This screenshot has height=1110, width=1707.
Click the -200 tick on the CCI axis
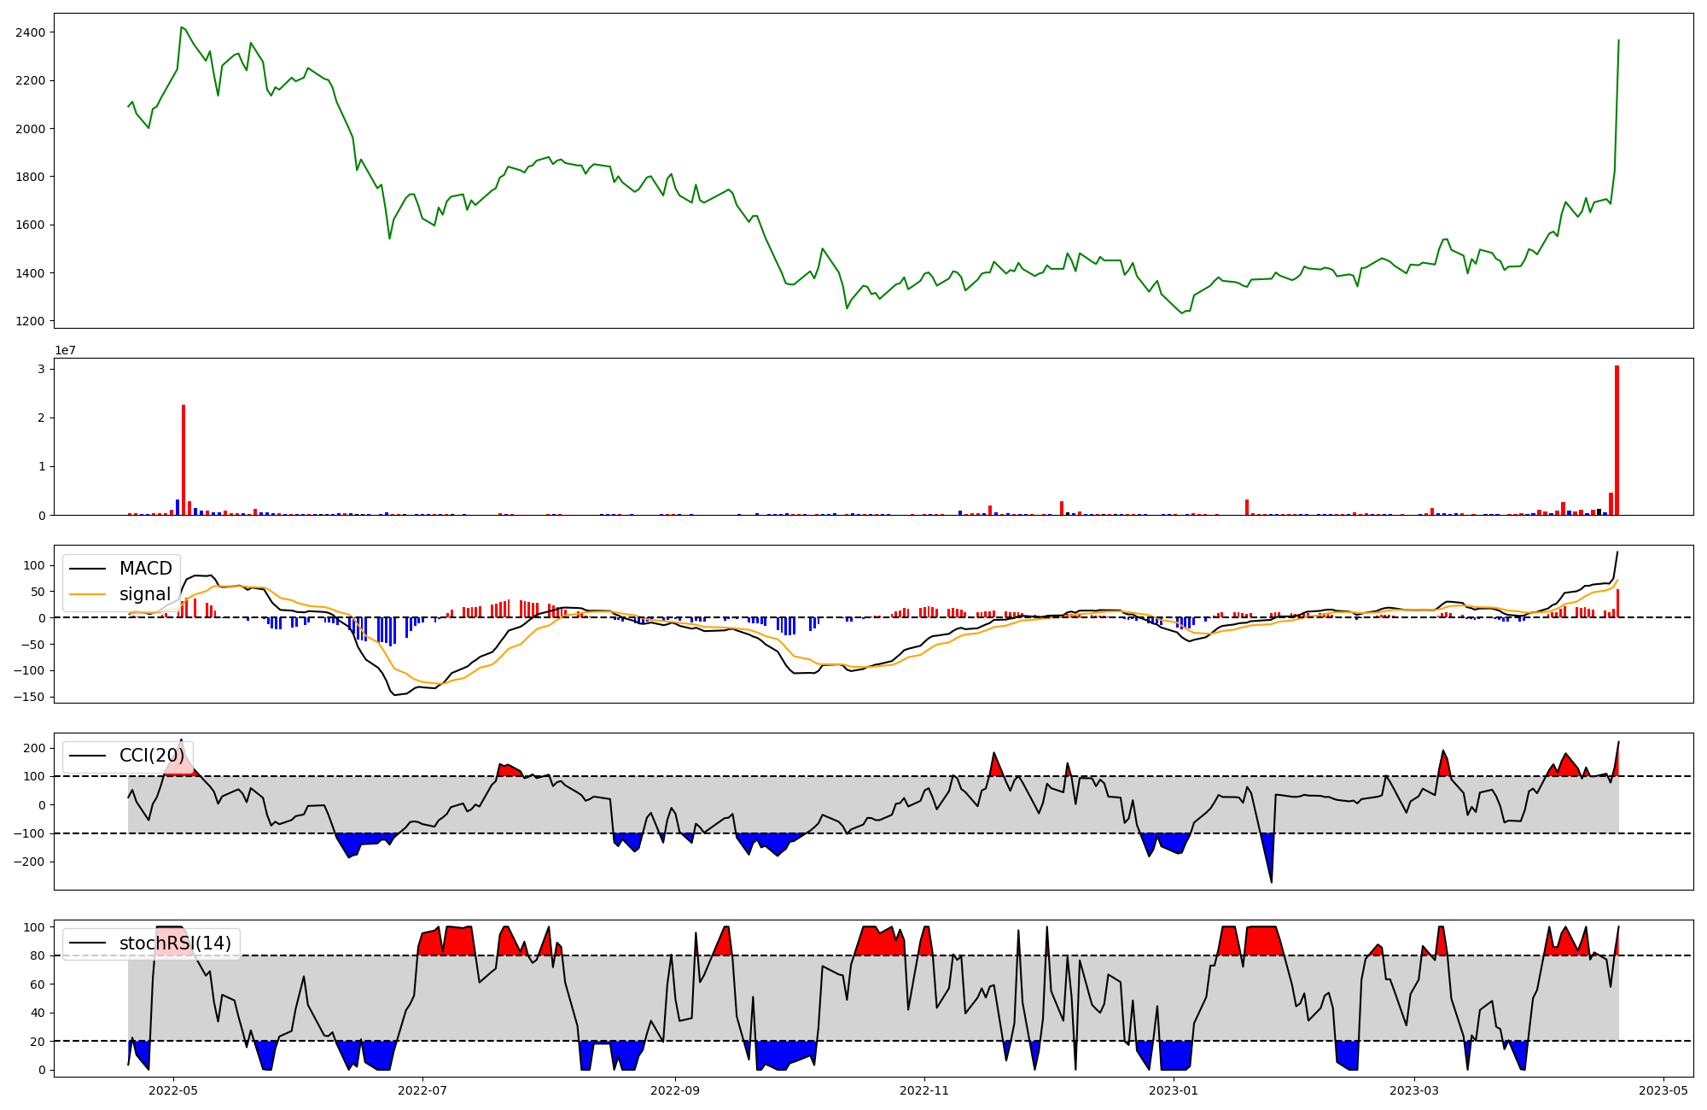click(30, 862)
